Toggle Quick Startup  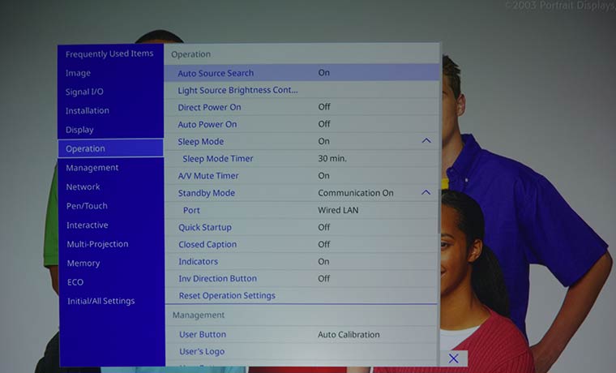(x=302, y=227)
